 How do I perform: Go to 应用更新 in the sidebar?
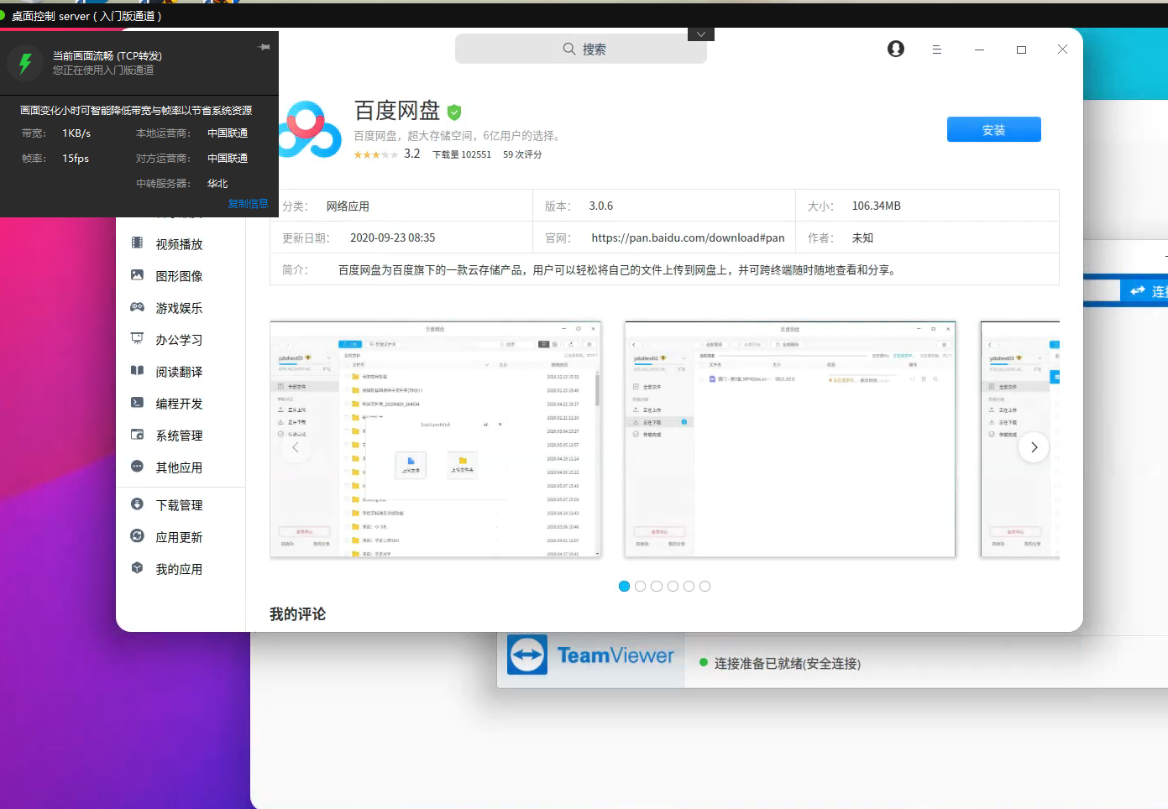(180, 537)
